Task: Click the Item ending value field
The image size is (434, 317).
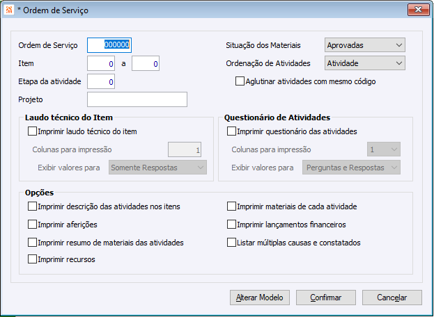Action: click(146, 63)
